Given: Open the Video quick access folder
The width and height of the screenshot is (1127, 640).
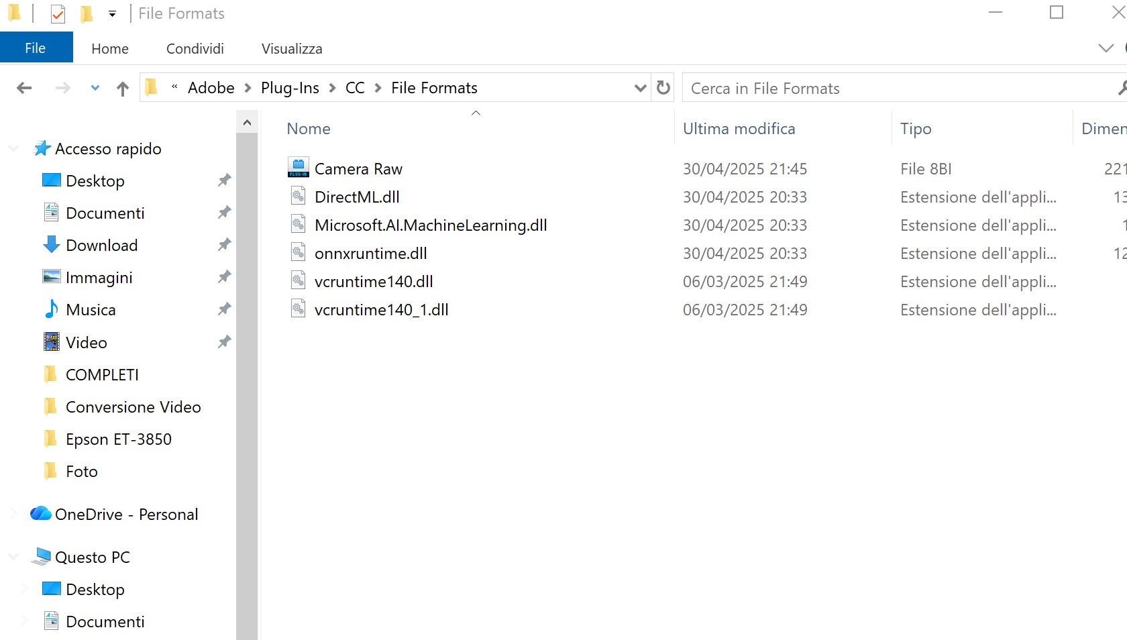Looking at the screenshot, I should click(x=86, y=343).
